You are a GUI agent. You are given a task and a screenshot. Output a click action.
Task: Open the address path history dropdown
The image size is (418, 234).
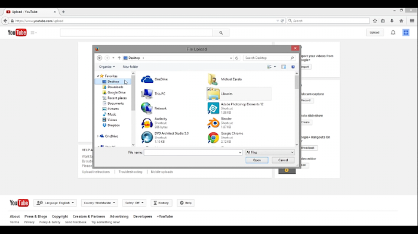pyautogui.click(x=231, y=58)
